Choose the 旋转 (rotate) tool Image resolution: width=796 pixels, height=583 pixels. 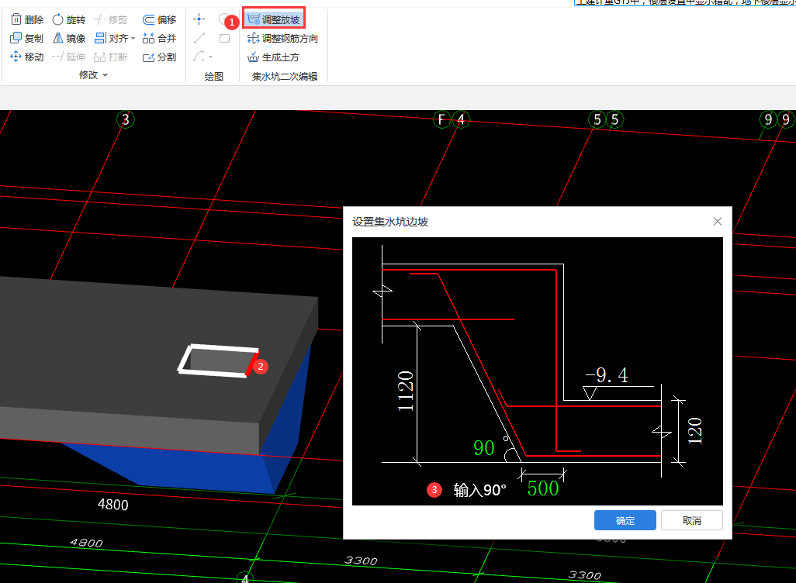click(x=69, y=20)
